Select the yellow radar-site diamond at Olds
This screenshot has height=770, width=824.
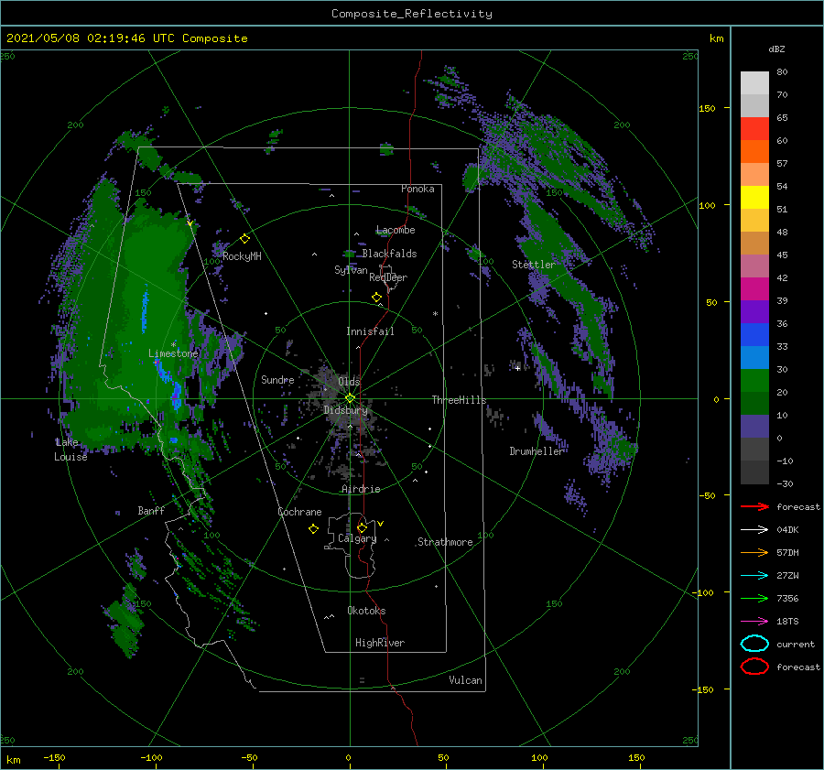[x=350, y=398]
